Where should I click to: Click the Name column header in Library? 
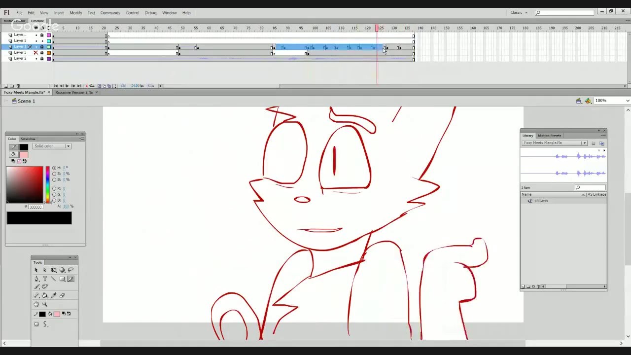[x=554, y=194]
